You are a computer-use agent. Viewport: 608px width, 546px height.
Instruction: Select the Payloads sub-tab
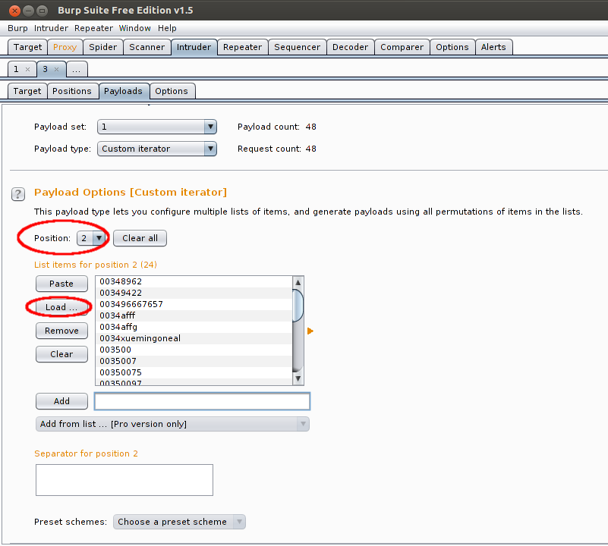[x=123, y=91]
